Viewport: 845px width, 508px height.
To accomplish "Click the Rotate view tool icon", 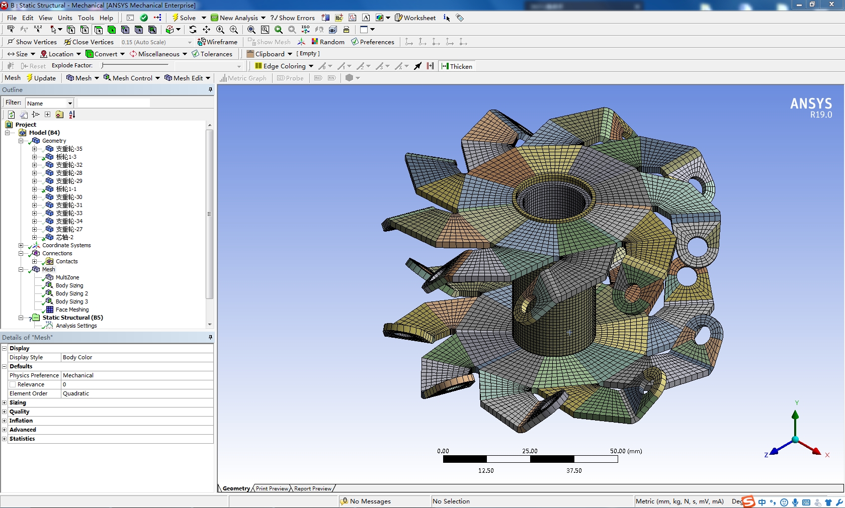I will click(x=193, y=30).
